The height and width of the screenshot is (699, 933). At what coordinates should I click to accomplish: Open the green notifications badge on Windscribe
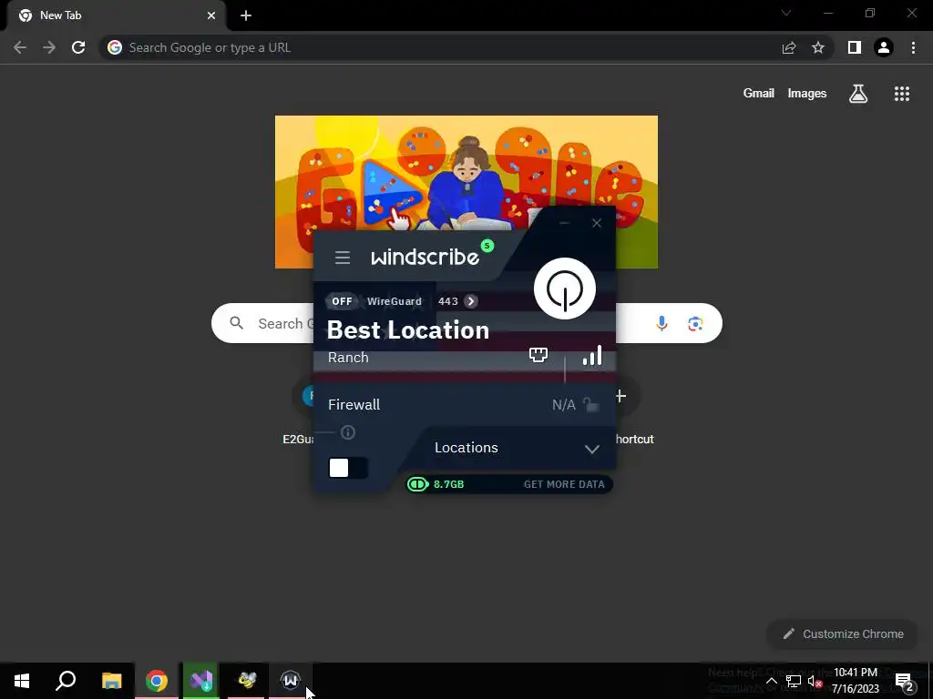click(x=487, y=246)
